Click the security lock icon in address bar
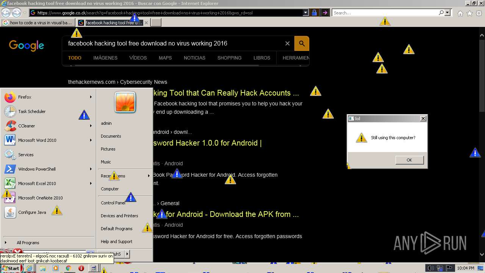 click(314, 13)
